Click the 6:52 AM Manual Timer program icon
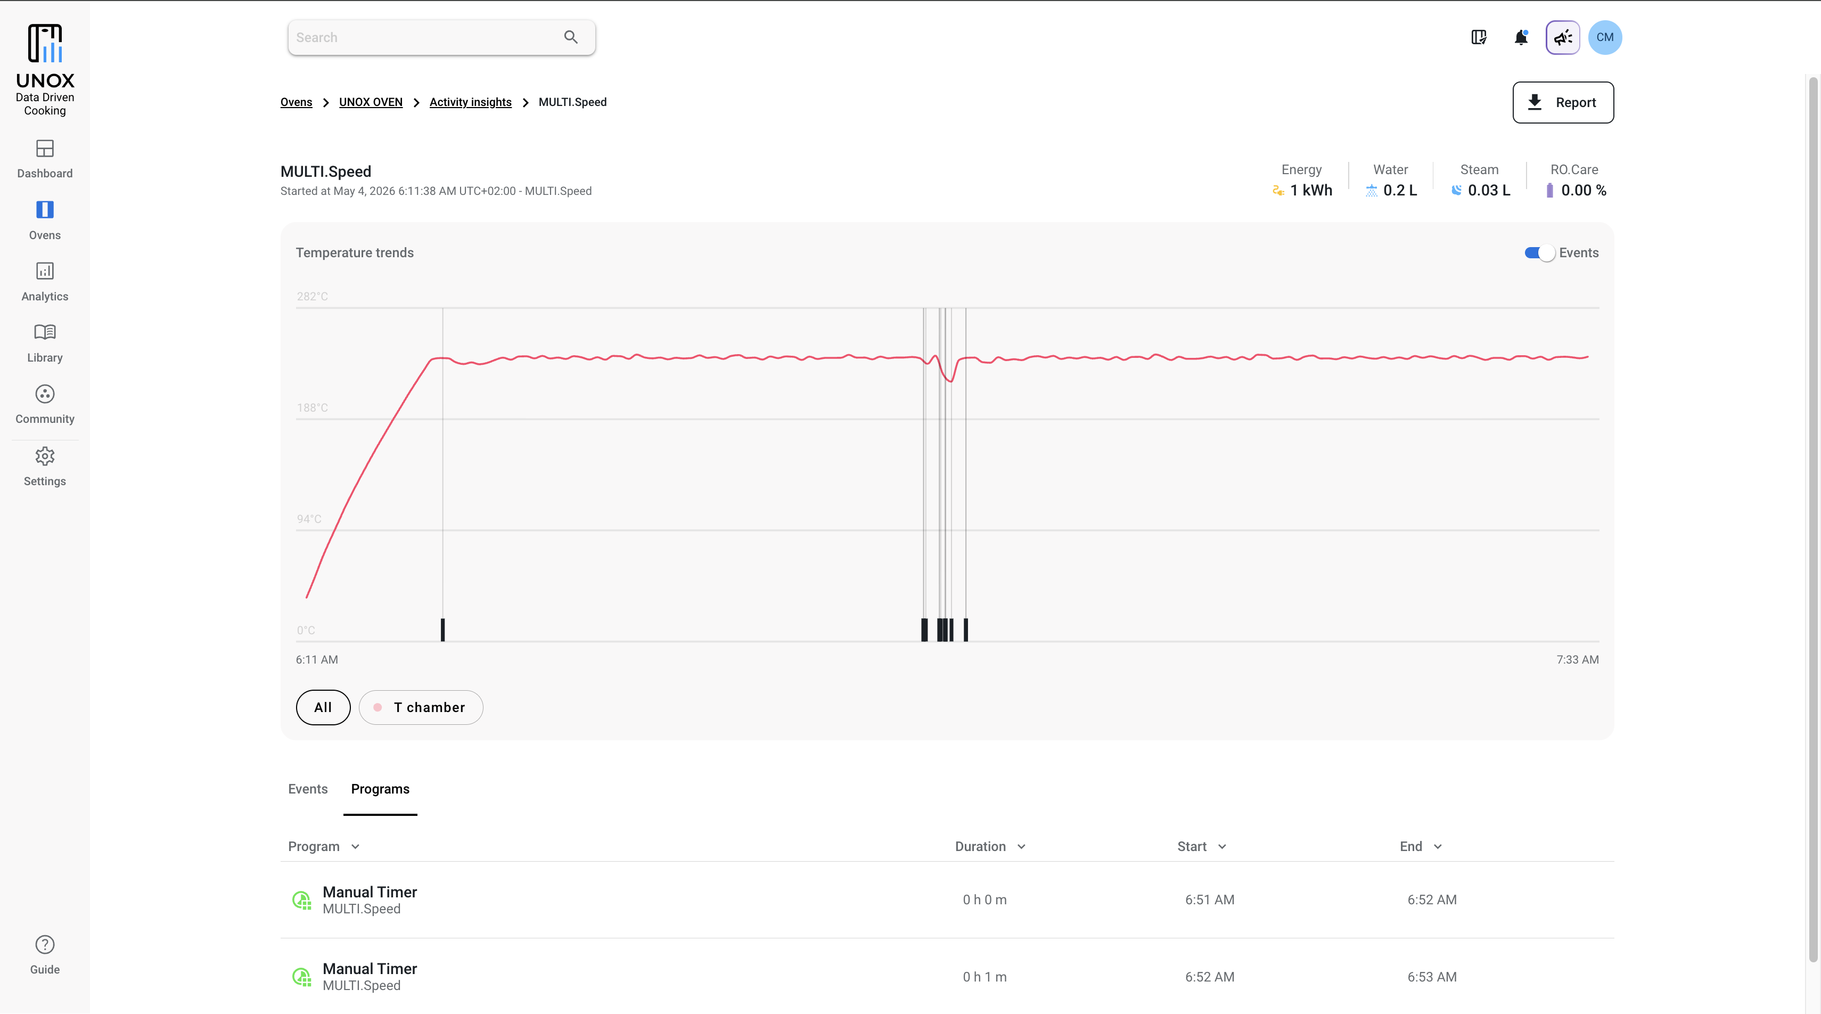This screenshot has width=1821, height=1014. pos(302,977)
